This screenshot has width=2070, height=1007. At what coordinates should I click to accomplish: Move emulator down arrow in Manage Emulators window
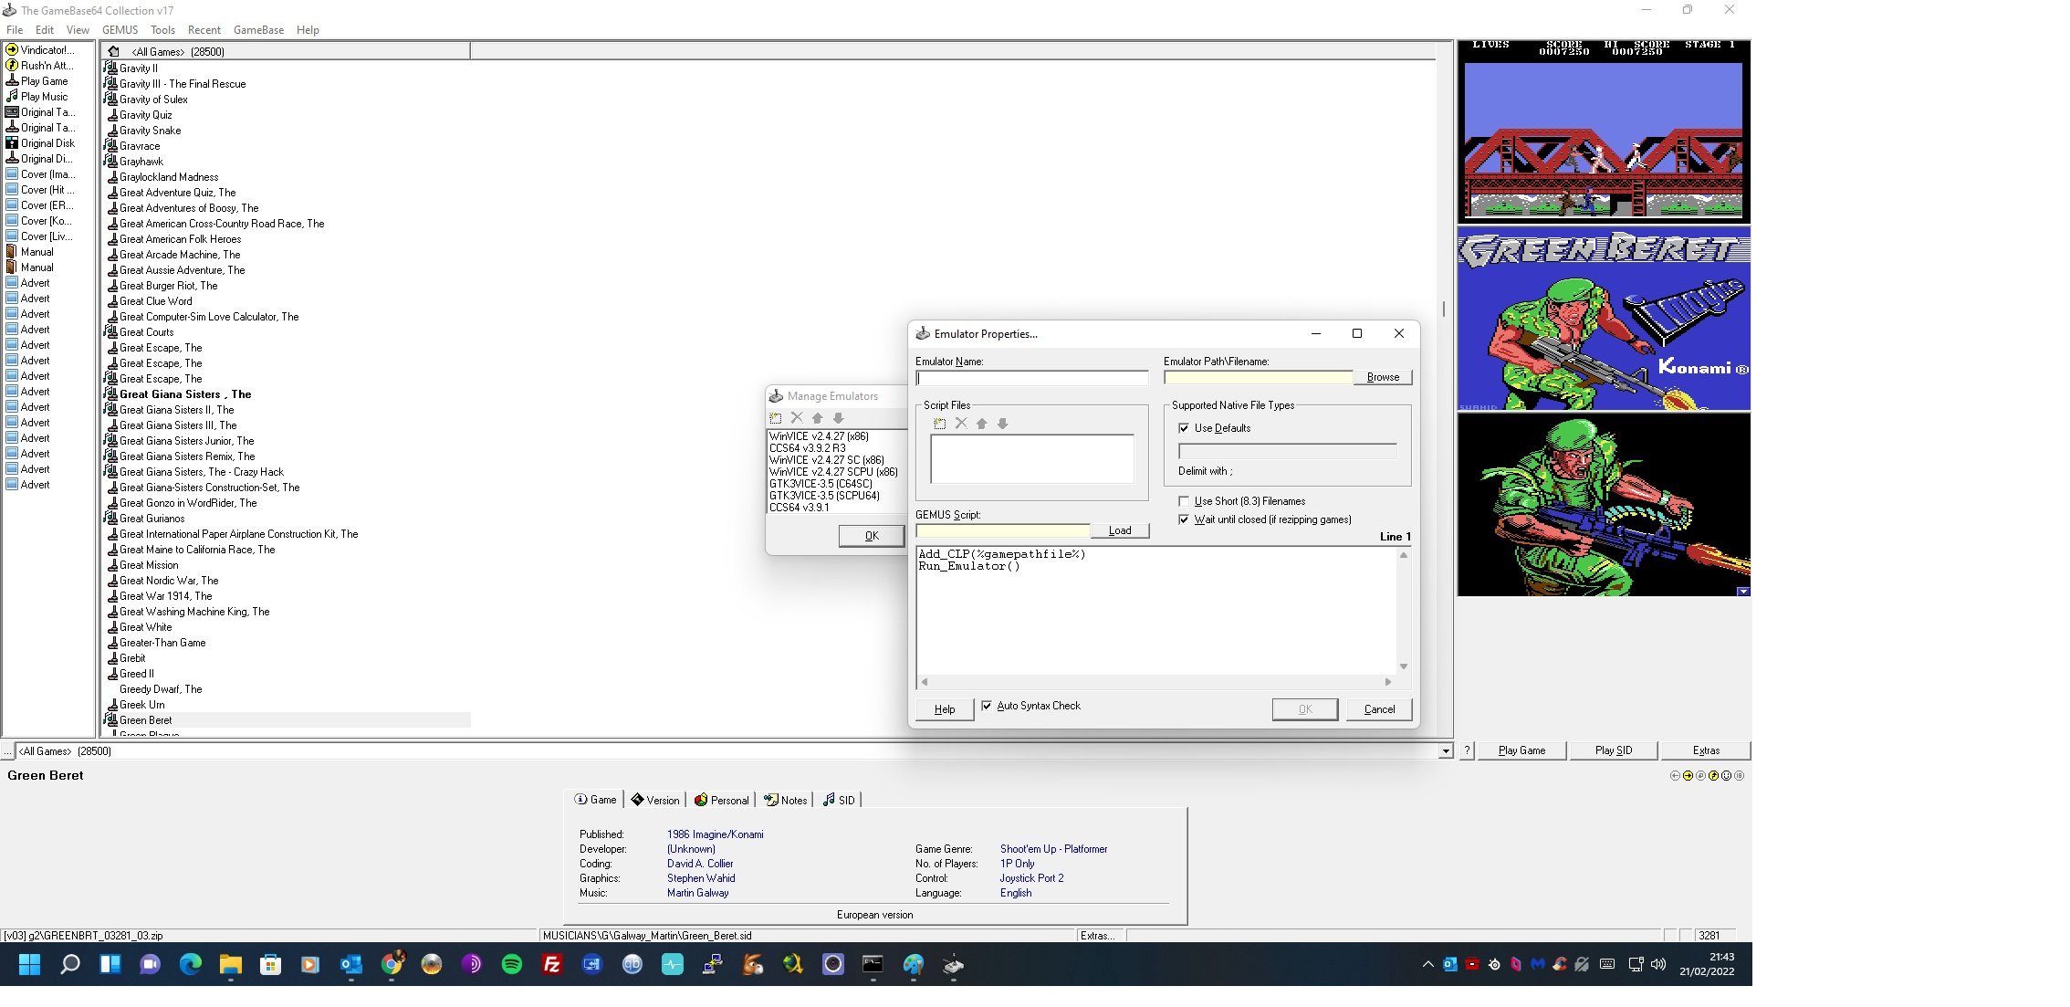click(x=839, y=418)
